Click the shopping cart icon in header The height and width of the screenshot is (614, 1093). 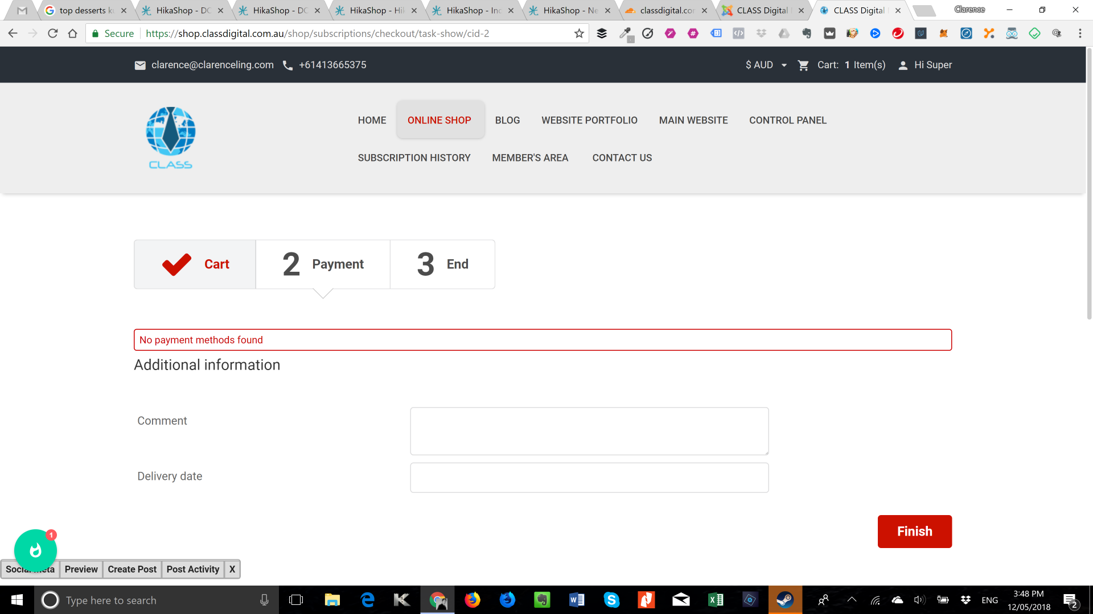[x=803, y=65]
